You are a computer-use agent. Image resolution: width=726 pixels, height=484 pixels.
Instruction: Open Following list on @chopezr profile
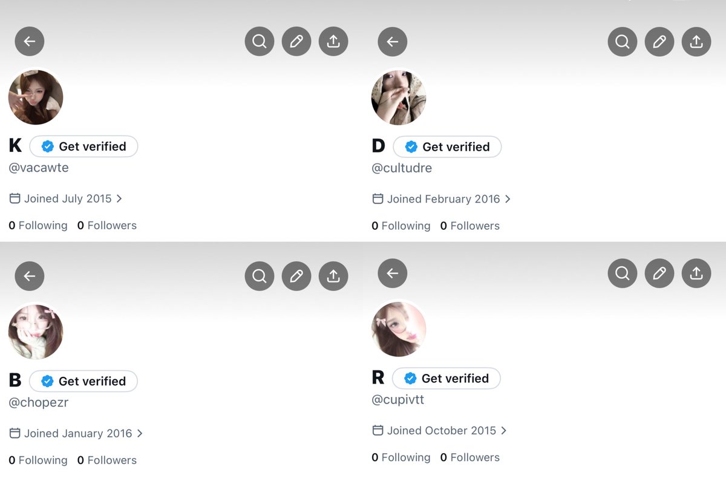pos(38,460)
